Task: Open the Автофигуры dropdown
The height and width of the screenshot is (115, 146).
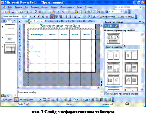Action: click(x=27, y=99)
